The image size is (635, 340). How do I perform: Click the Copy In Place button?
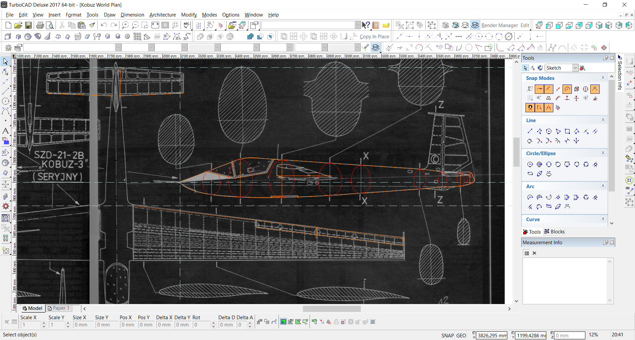coord(374,37)
